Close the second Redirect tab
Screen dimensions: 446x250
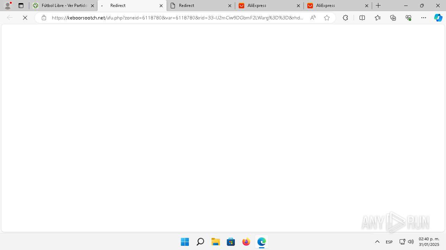(x=230, y=6)
